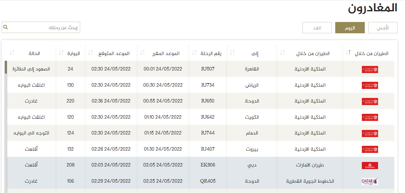This screenshot has width=405, height=193.
Task: Click the Qatar Airways logo
Action: coord(370,181)
